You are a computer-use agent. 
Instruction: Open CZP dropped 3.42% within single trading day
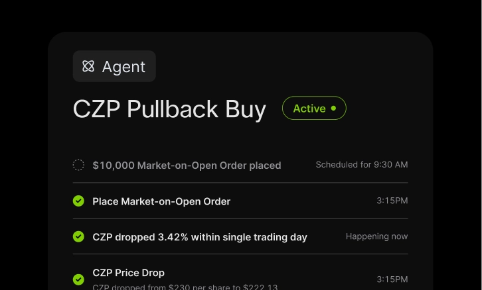pyautogui.click(x=200, y=237)
